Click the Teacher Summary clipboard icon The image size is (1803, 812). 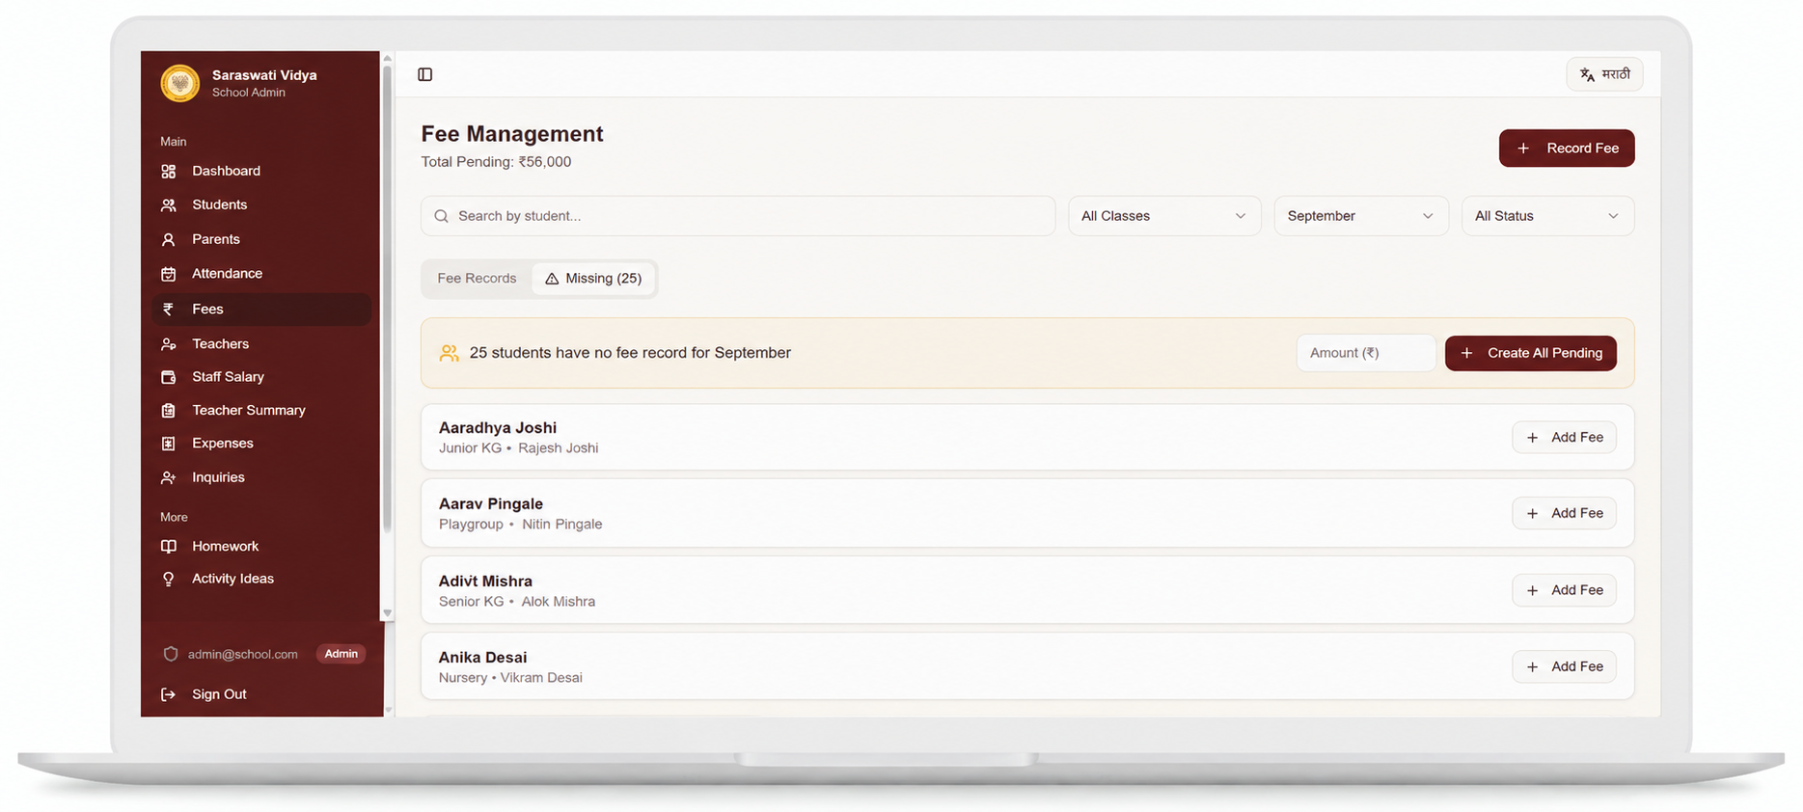tap(168, 410)
